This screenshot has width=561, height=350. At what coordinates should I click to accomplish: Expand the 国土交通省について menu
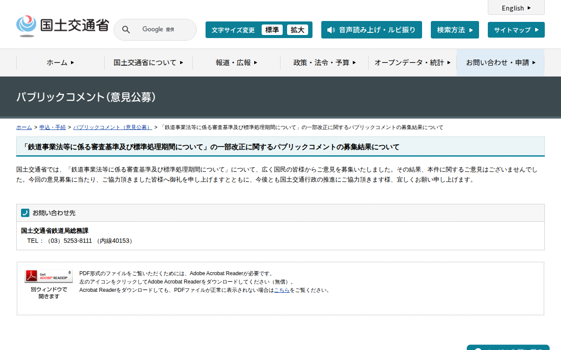(148, 63)
